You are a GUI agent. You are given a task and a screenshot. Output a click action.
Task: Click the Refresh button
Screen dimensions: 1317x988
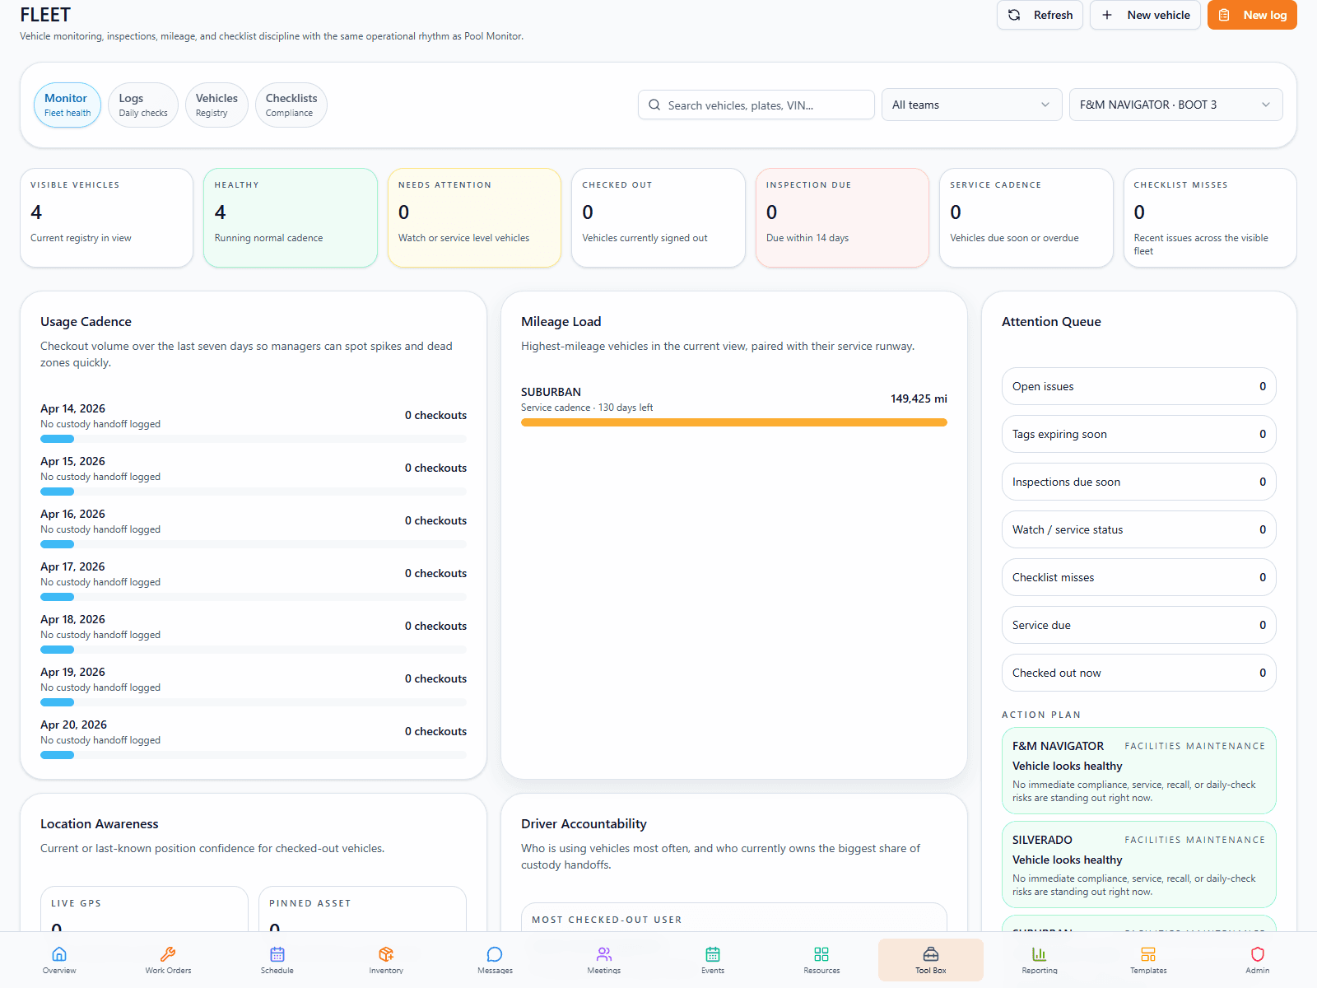(1040, 15)
